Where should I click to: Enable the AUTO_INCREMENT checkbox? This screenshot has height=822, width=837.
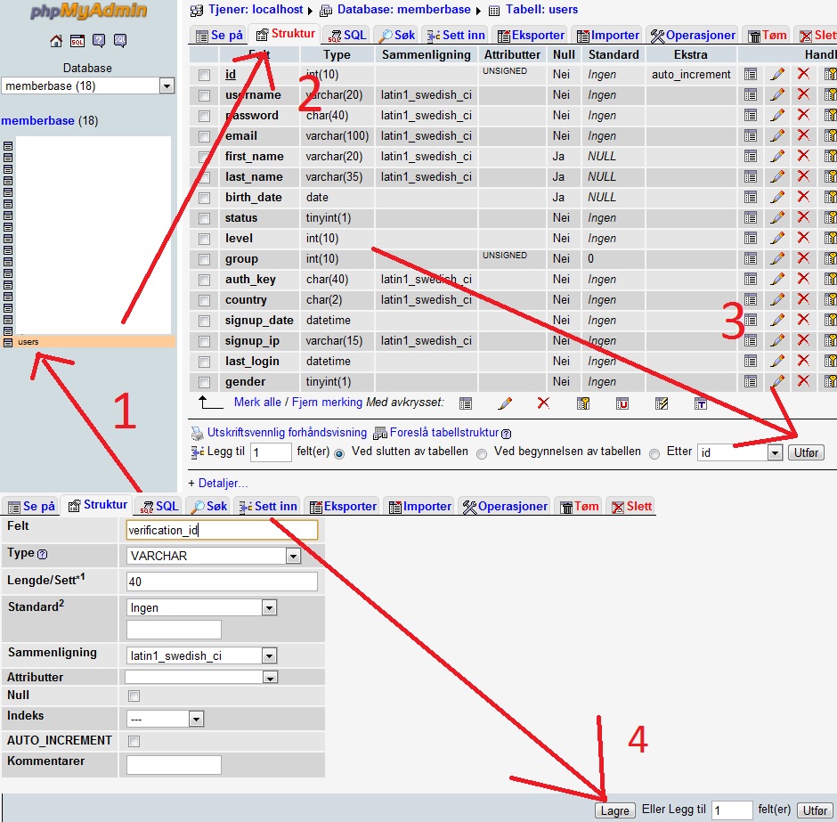click(x=134, y=741)
